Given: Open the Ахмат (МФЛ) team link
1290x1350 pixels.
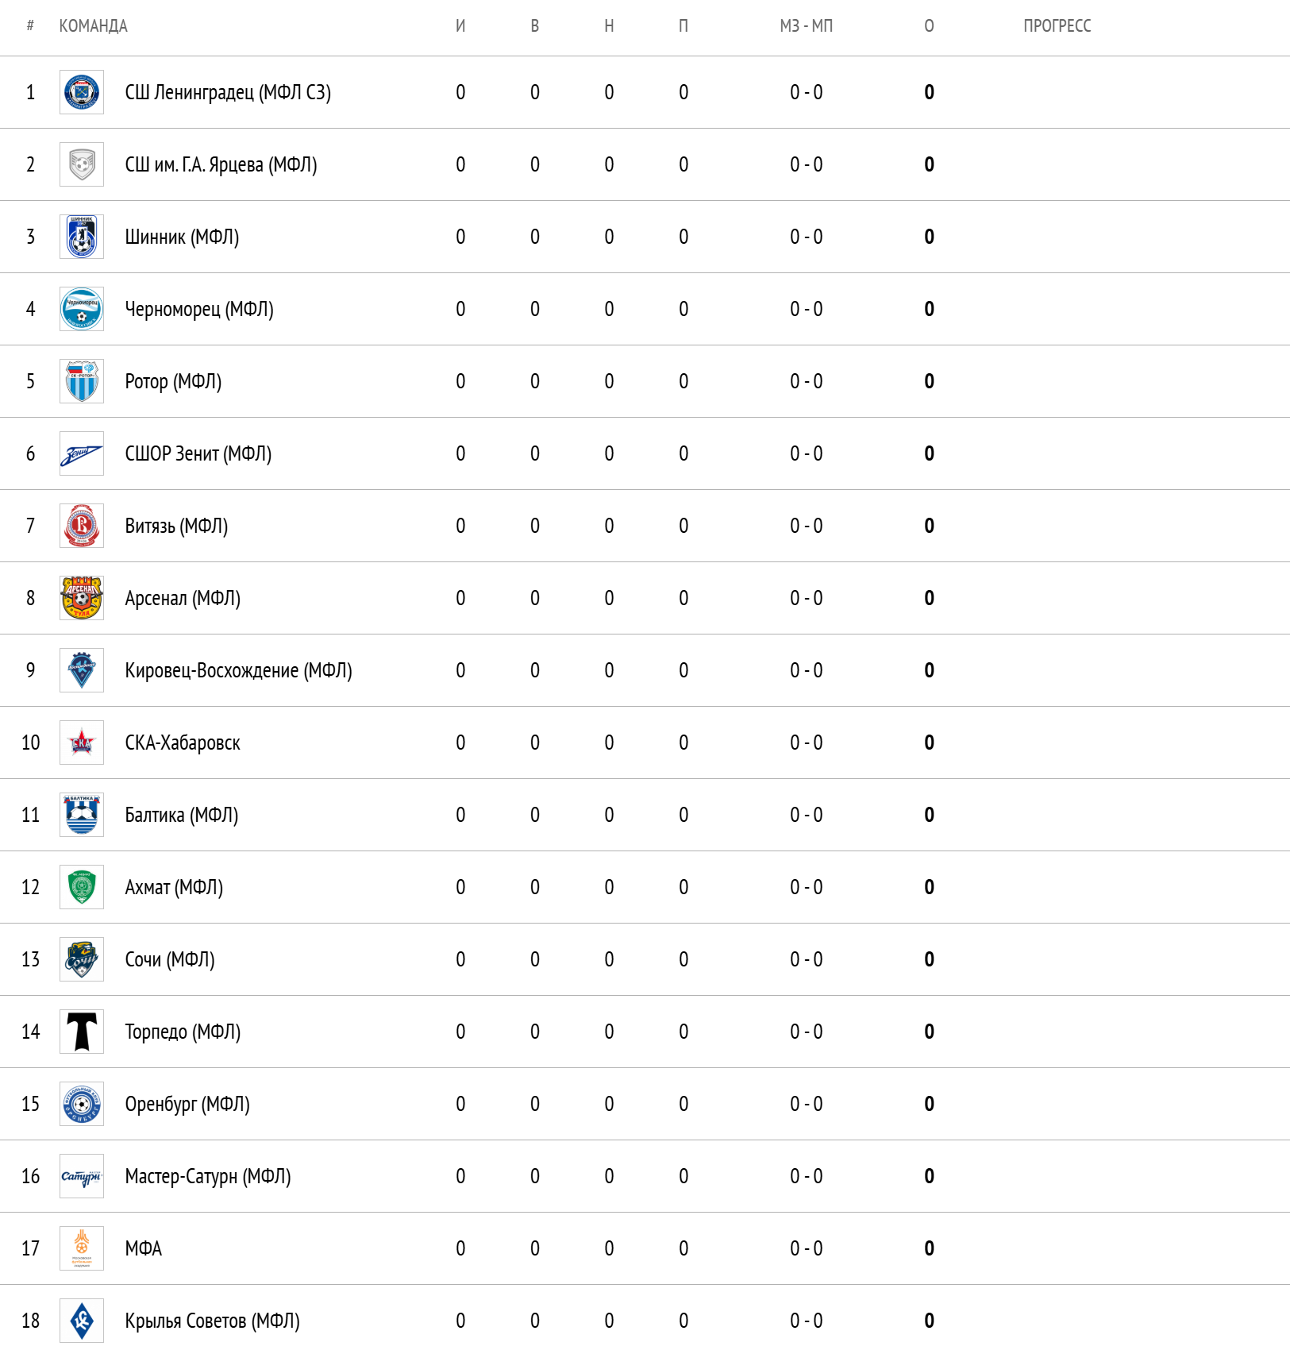Looking at the screenshot, I should click(174, 887).
